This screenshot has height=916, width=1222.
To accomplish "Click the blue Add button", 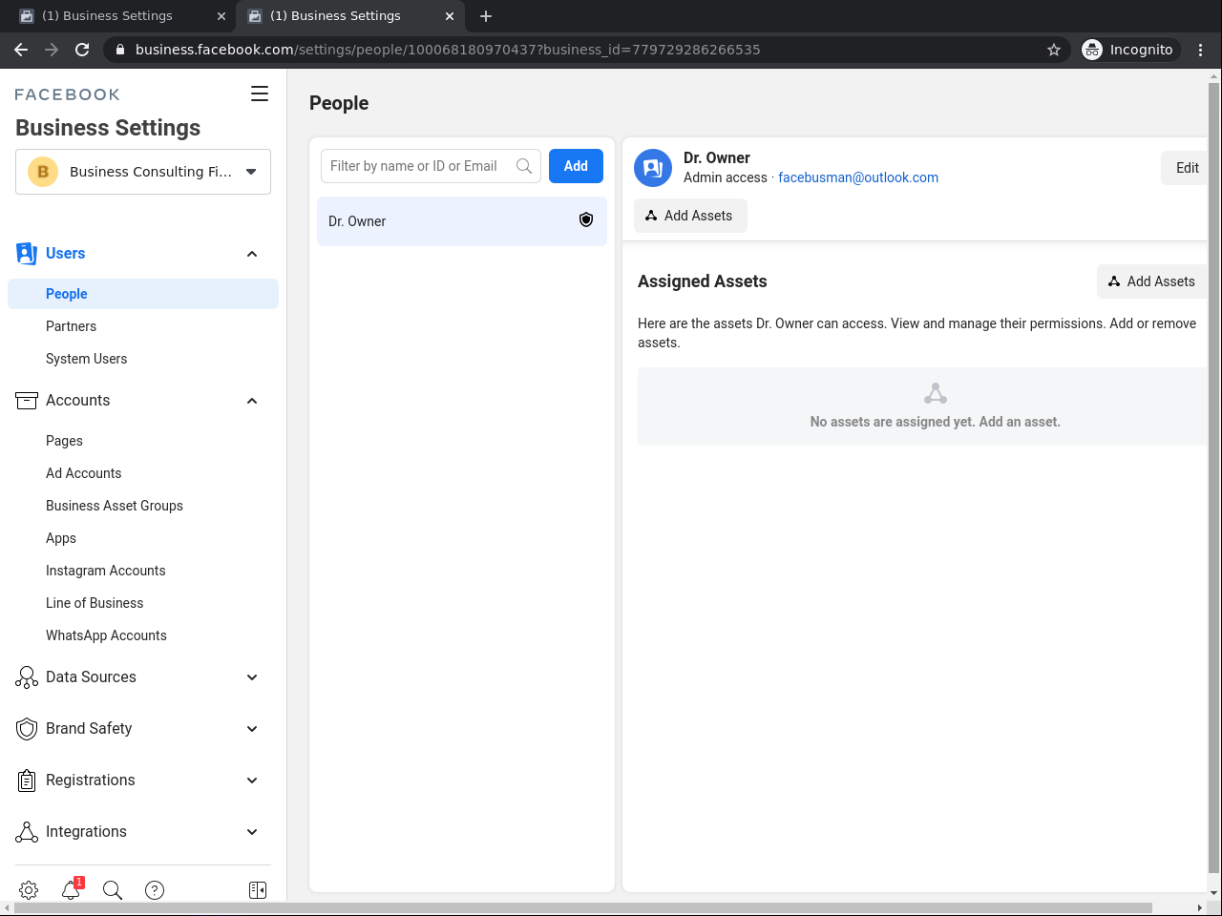I will [x=576, y=166].
